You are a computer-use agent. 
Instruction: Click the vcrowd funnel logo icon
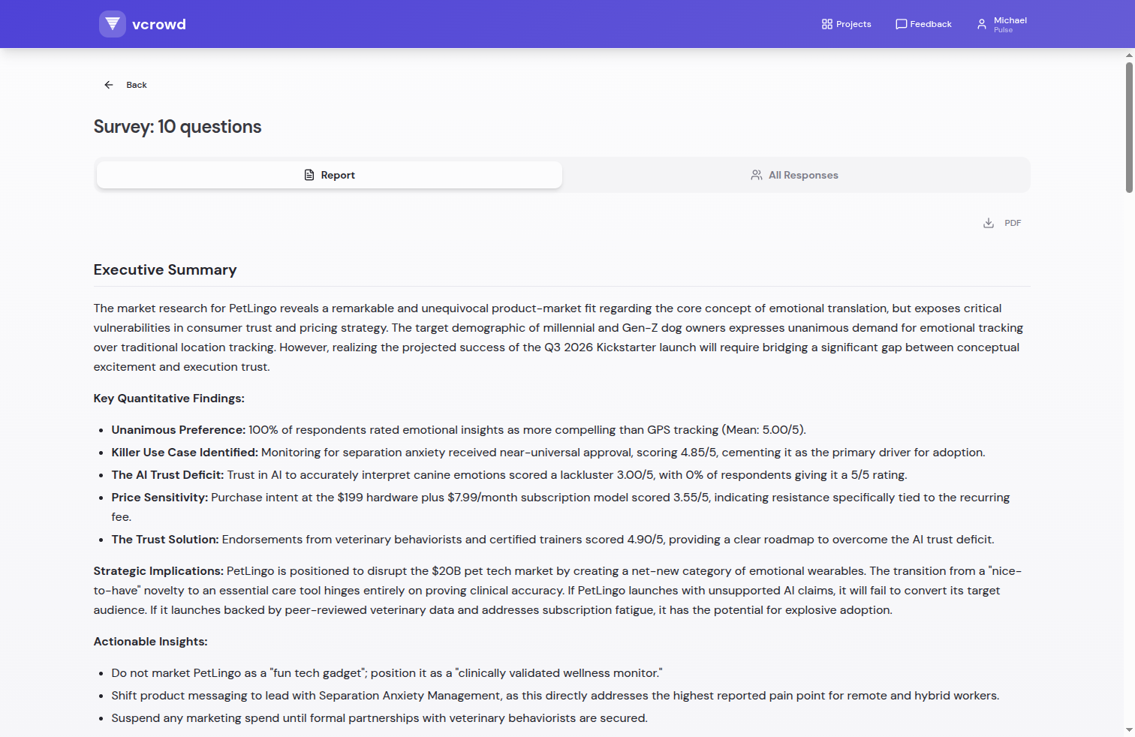click(113, 24)
